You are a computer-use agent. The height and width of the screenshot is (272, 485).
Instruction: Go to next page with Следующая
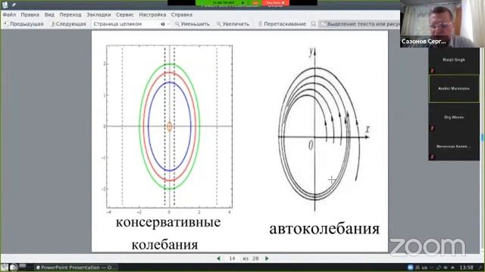pos(68,23)
